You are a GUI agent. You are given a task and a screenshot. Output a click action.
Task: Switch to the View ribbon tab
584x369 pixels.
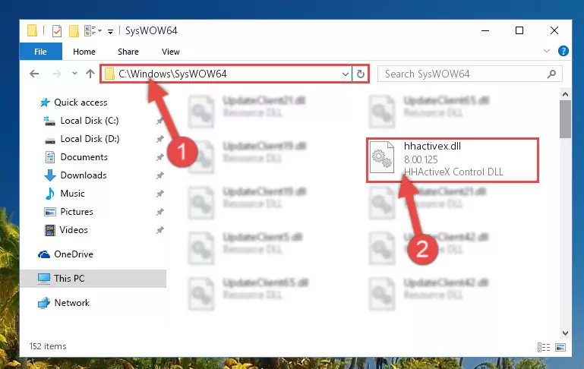point(171,52)
